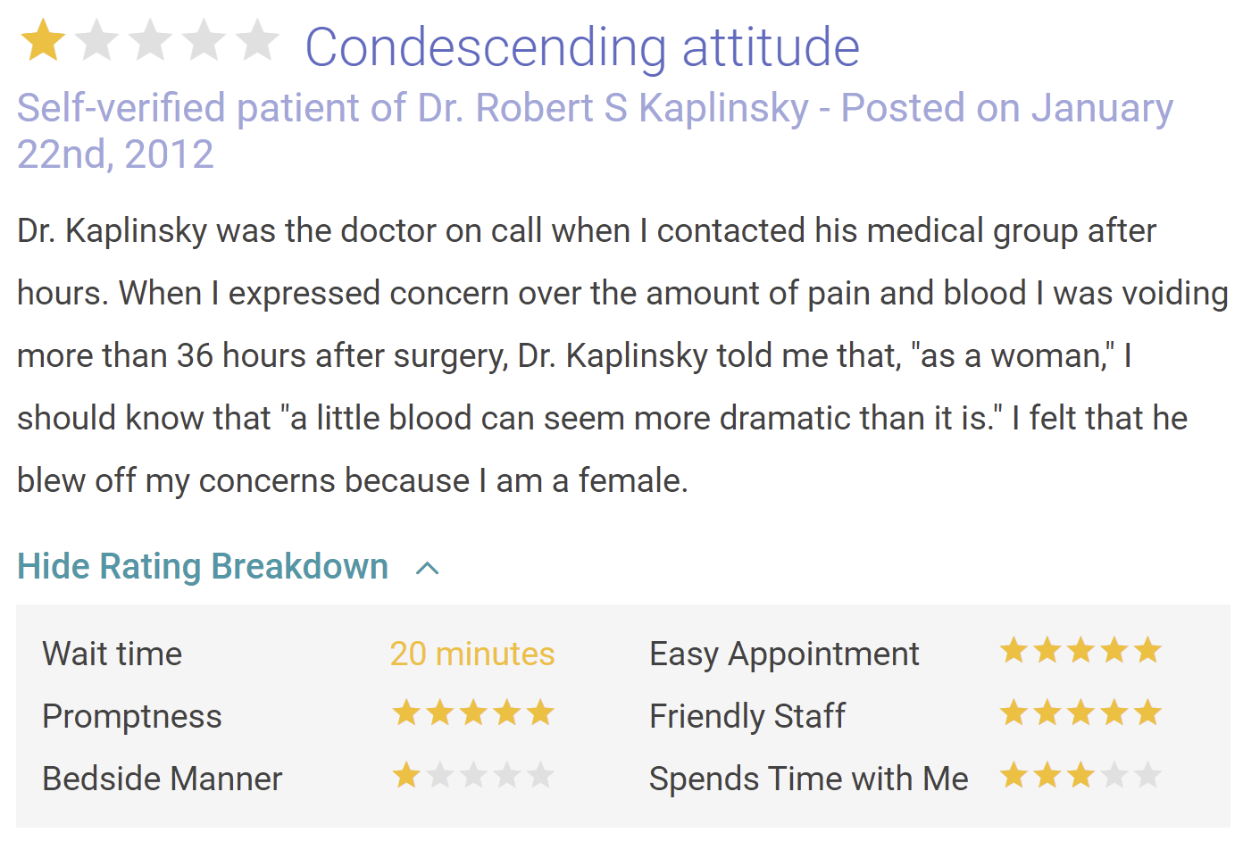
Task: Click the overall gold star rating icon
Action: click(x=43, y=42)
